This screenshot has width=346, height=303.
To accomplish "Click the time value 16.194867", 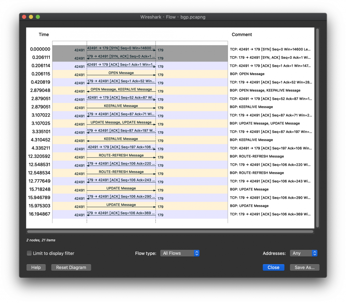I will point(40,214).
